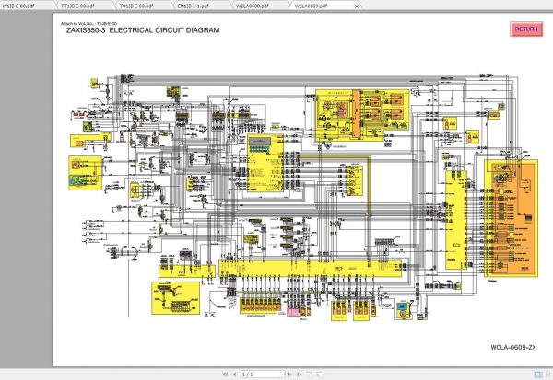Close the WCLA0609.pdf tab

[357, 6]
